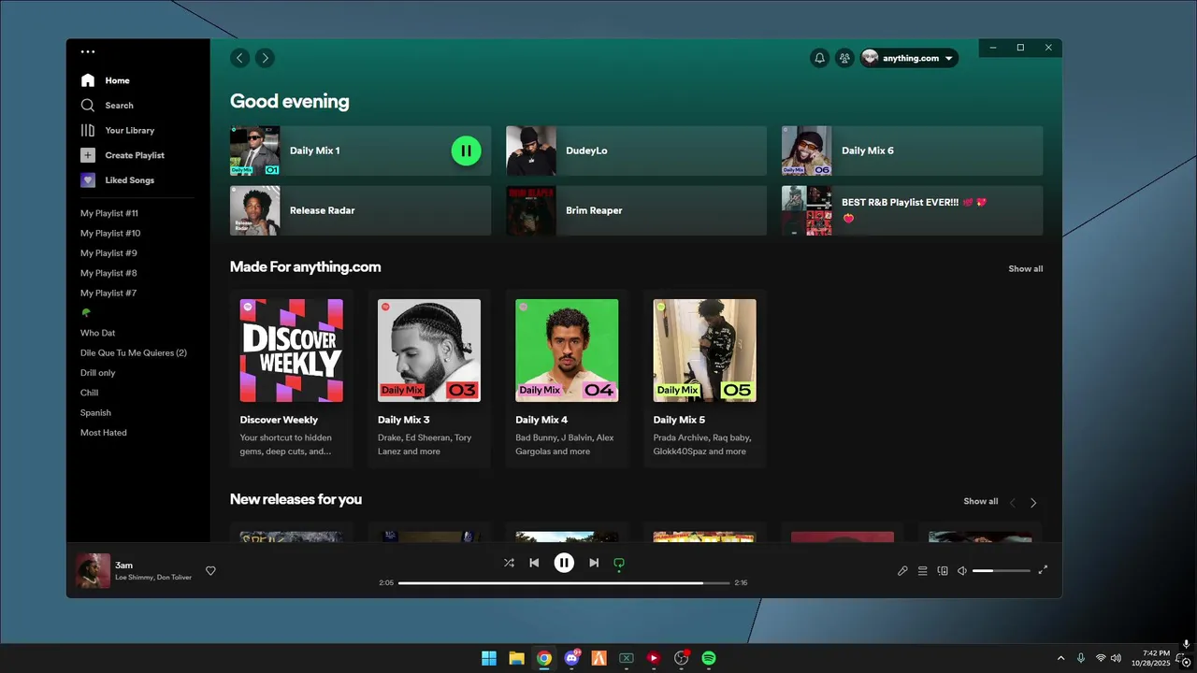The width and height of the screenshot is (1197, 673).
Task: Click the 3am song title
Action: (123, 566)
